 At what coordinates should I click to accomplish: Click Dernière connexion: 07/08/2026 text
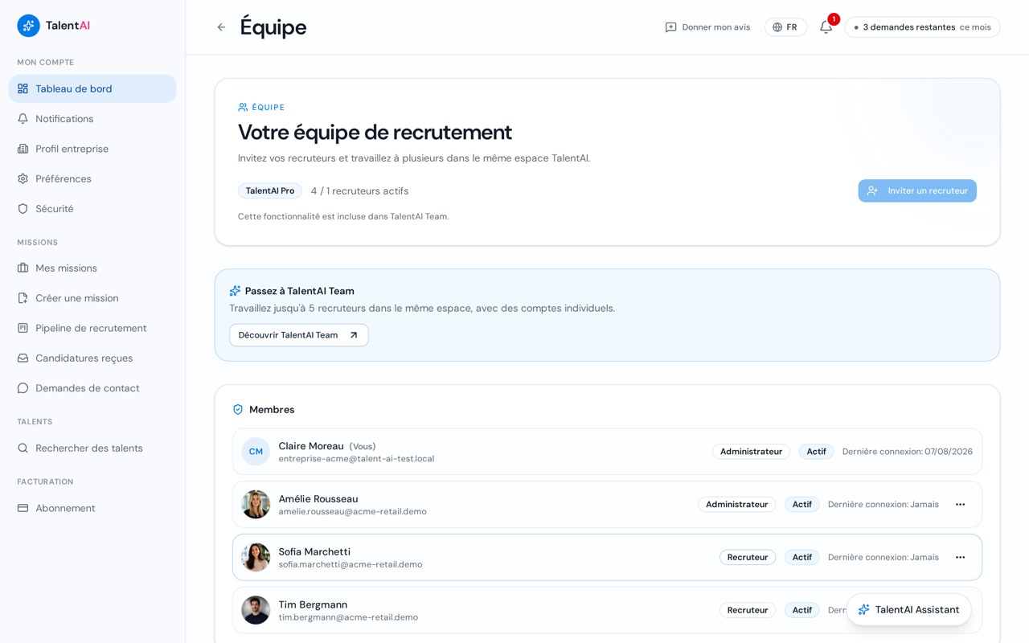point(908,452)
